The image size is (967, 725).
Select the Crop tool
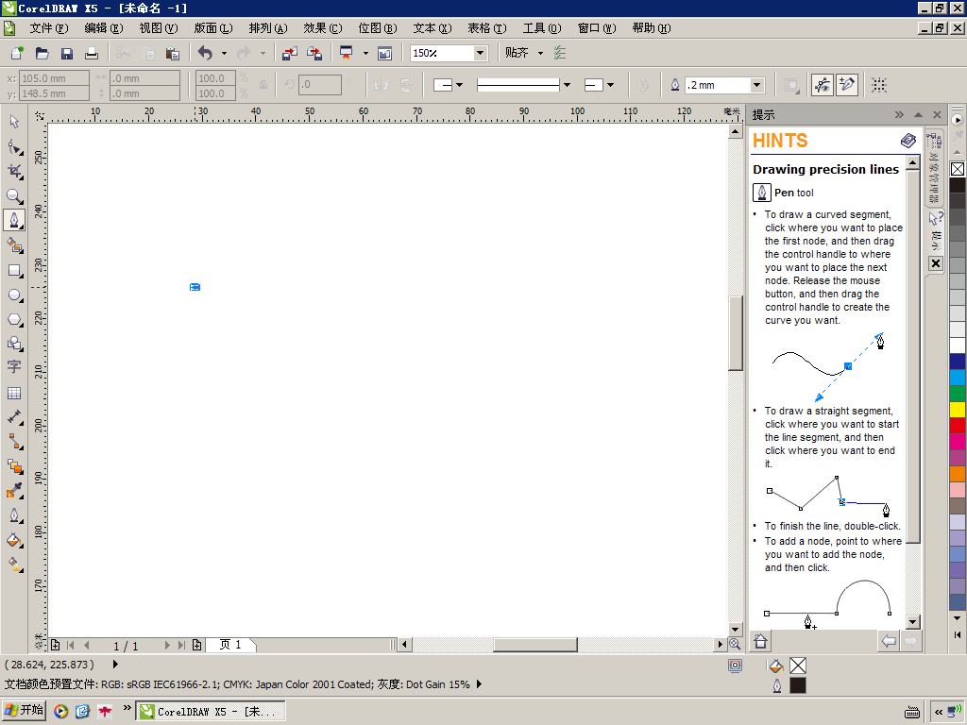point(14,172)
